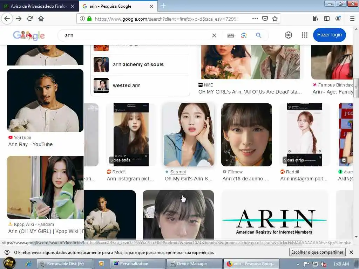This screenshot has width=359, height=269.
Task: Launch Internet Explorer from the taskbar
Action: (x=29, y=264)
